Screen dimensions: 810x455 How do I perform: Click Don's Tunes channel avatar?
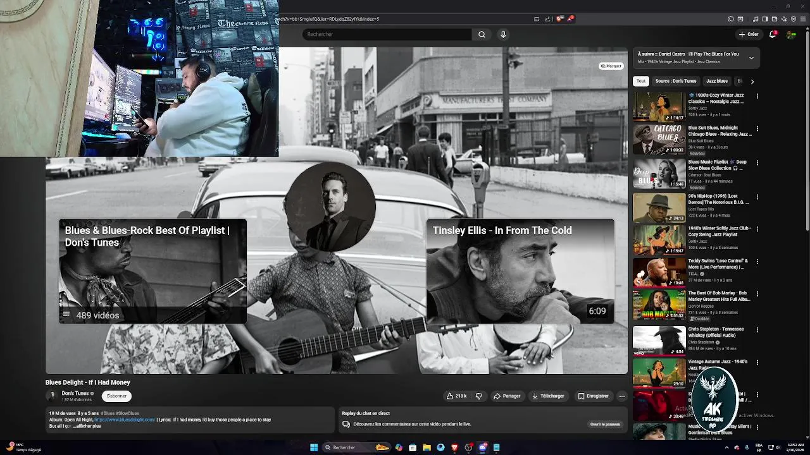[51, 396]
